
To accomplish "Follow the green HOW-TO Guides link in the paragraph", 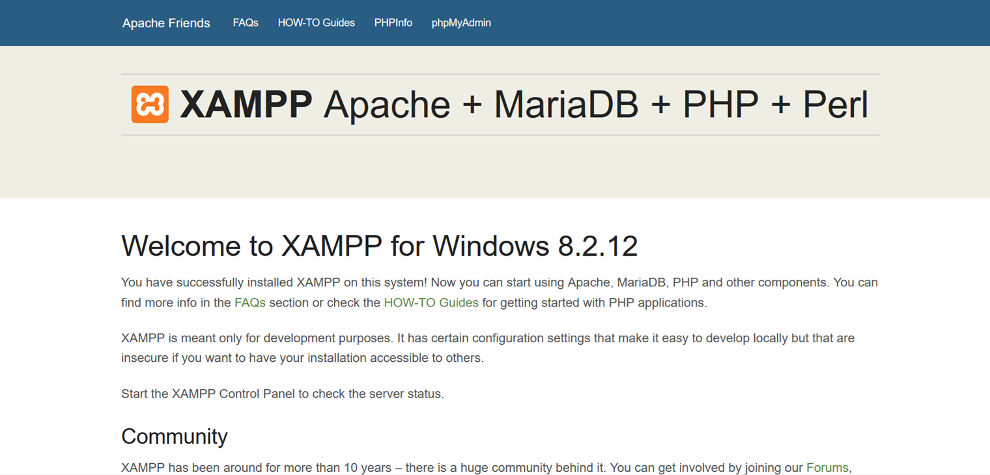I will point(431,303).
